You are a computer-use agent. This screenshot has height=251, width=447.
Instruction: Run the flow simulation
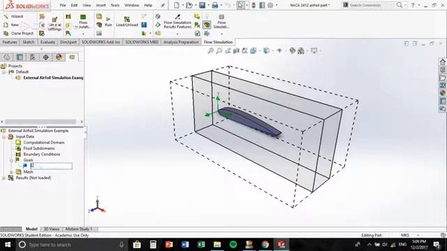(108, 22)
